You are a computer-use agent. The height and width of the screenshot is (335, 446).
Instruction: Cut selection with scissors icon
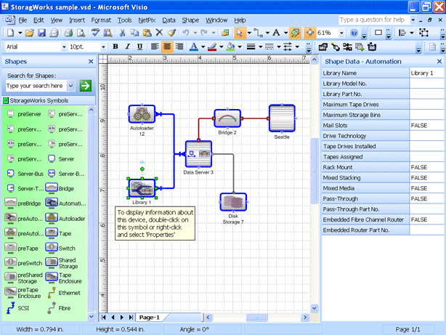coord(122,33)
